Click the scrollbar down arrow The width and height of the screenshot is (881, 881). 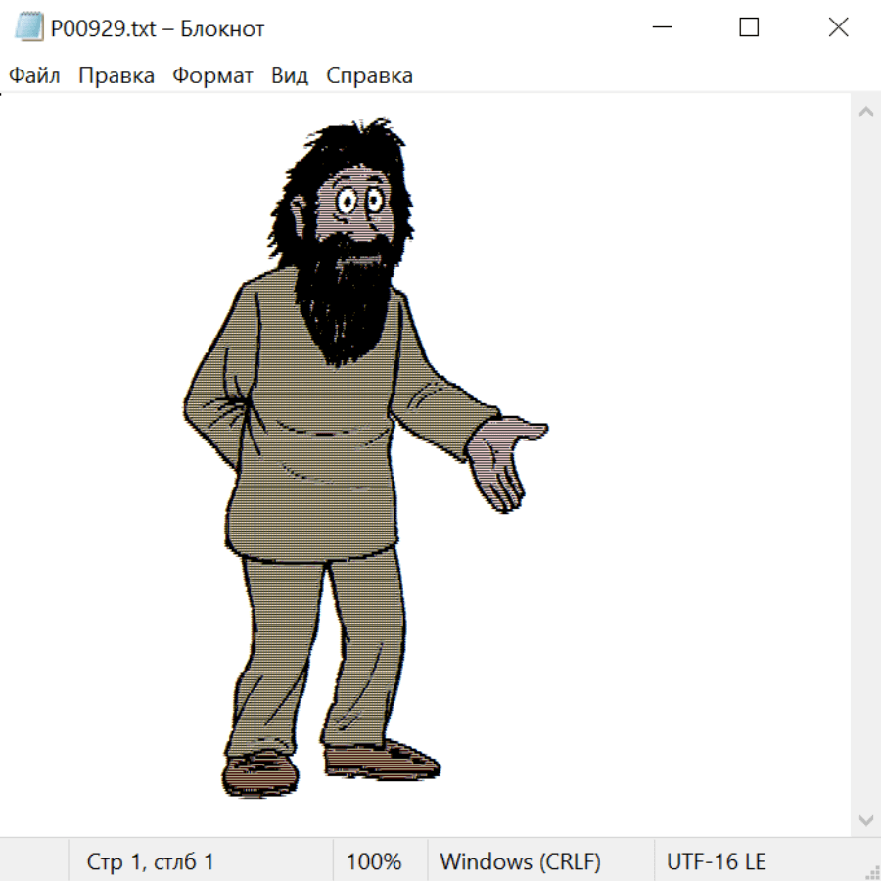tap(865, 819)
